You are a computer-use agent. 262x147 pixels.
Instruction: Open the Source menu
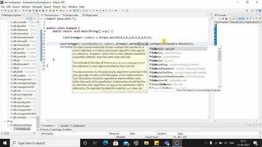16,7
